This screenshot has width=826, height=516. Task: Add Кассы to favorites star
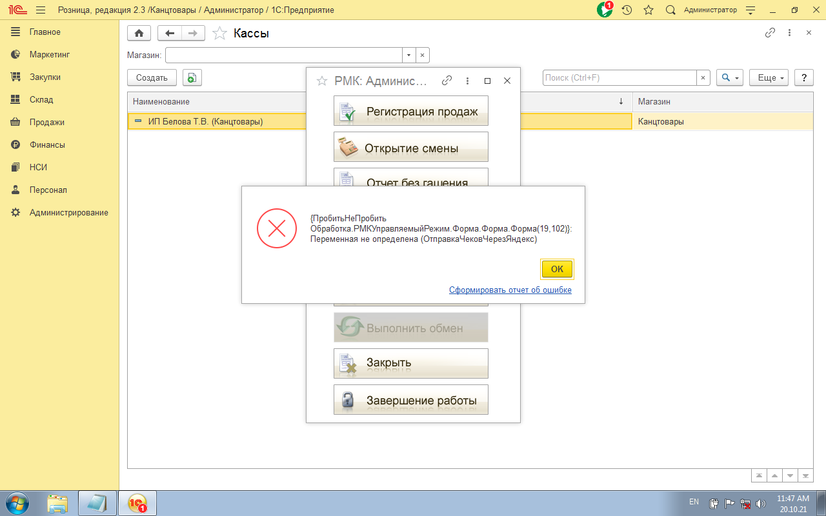[x=219, y=33]
